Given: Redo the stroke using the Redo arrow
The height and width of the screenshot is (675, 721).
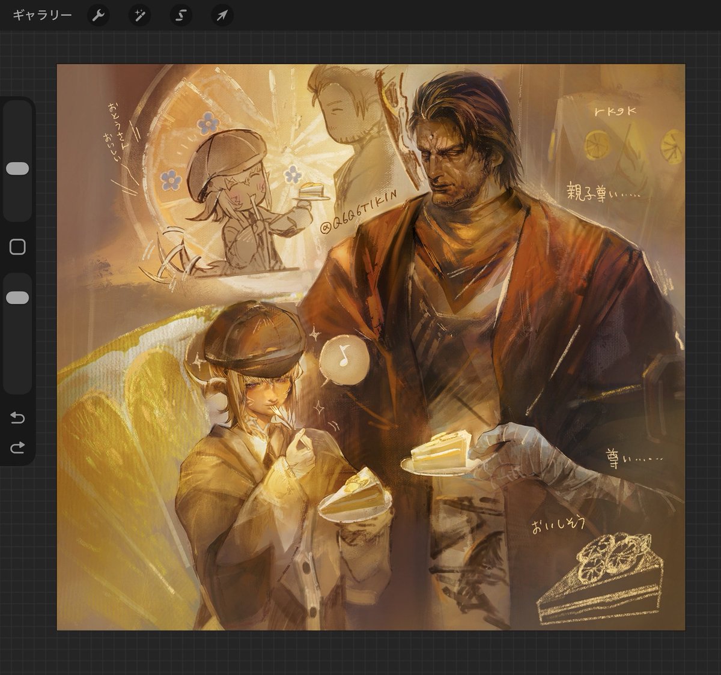Looking at the screenshot, I should [x=17, y=447].
